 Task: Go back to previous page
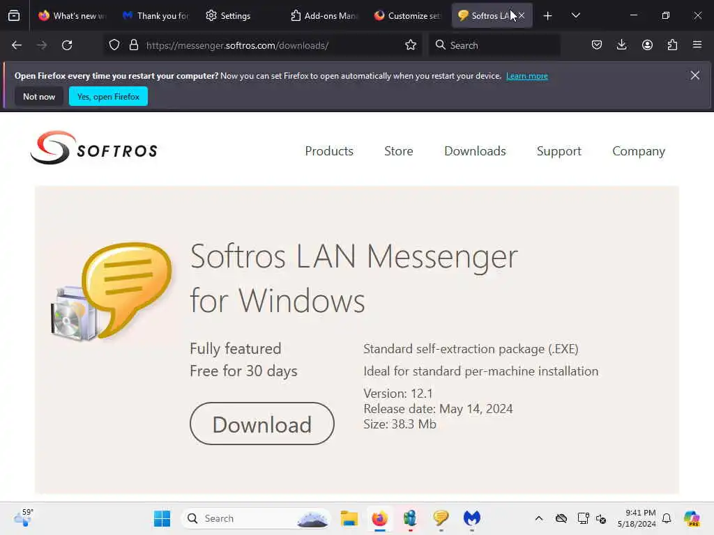17,45
